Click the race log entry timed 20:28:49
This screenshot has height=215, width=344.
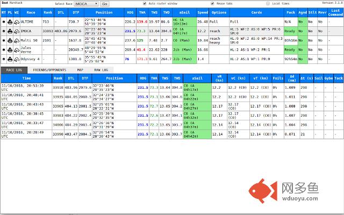(172, 134)
